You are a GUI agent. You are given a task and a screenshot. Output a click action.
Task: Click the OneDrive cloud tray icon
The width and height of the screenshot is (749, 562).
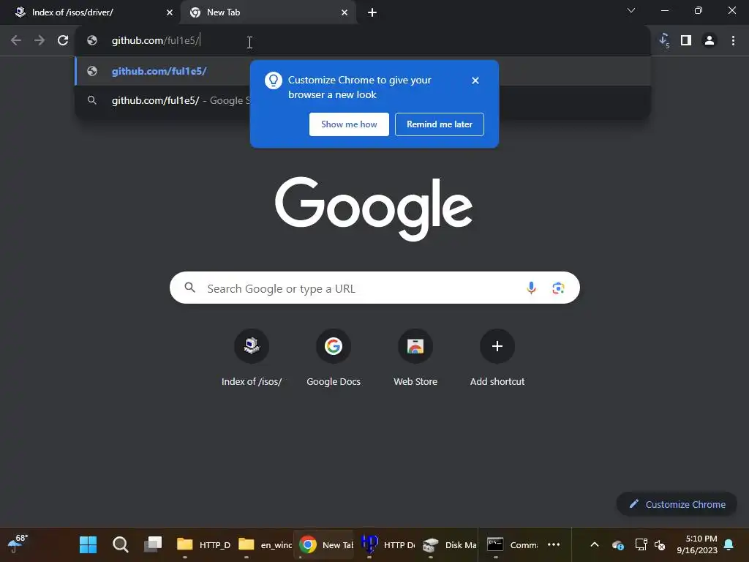click(617, 544)
